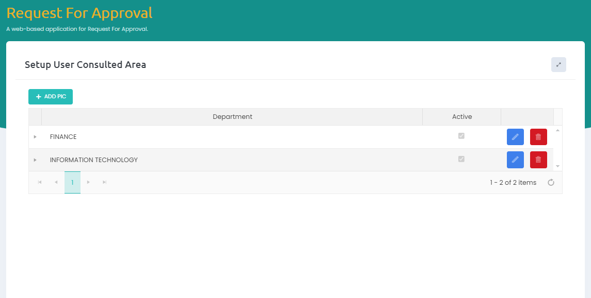Select page 1 in the pager
This screenshot has width=591, height=298.
[72, 182]
